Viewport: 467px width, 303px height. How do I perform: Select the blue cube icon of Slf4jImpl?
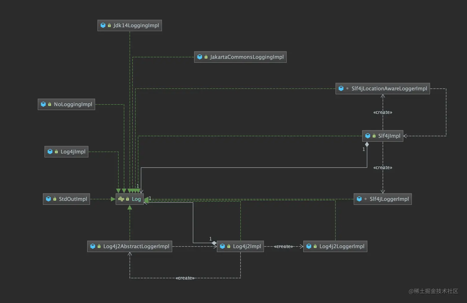[368, 136]
